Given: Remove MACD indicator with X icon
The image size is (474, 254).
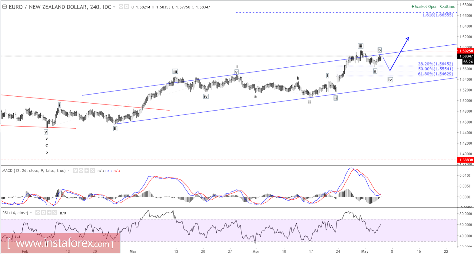Looking at the screenshot, I should pos(92,170).
